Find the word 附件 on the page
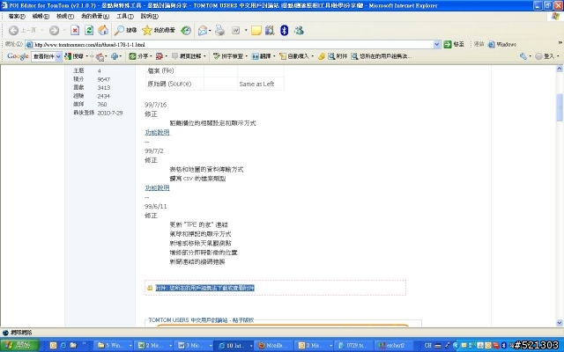The image size is (564, 352). [338, 56]
